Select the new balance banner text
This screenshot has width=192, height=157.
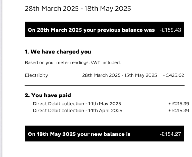tap(79, 134)
